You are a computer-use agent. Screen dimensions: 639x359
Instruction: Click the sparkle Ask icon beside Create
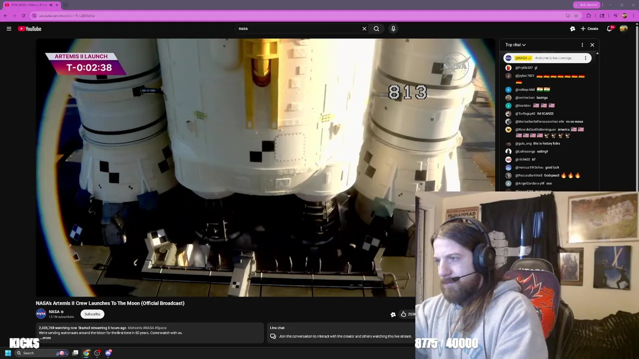tap(573, 28)
